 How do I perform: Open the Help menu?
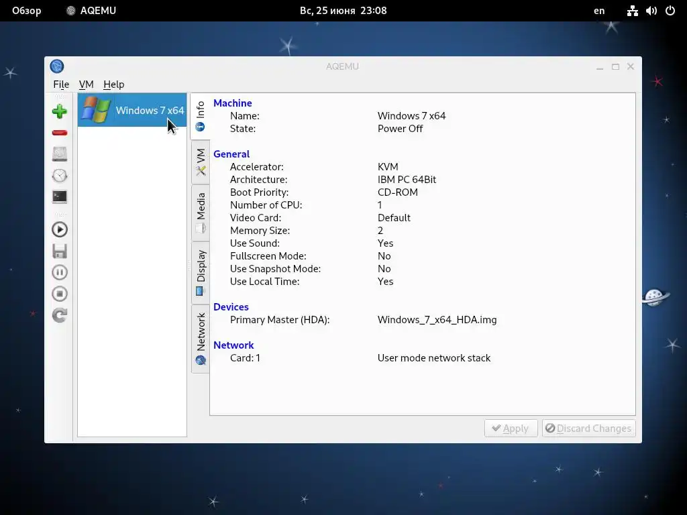pyautogui.click(x=114, y=84)
